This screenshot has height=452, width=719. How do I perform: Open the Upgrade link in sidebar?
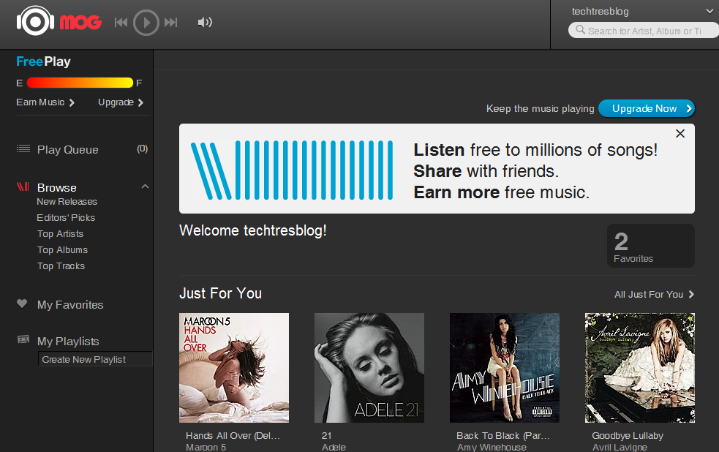pos(121,102)
